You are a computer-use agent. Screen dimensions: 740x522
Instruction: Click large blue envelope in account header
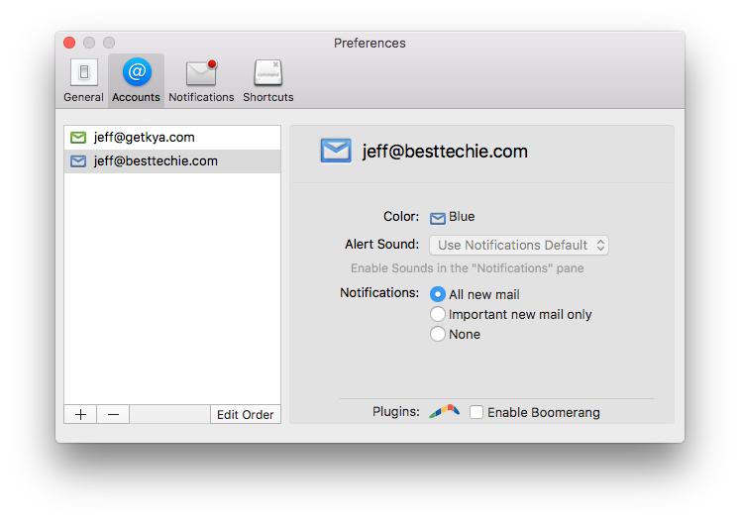click(x=336, y=151)
